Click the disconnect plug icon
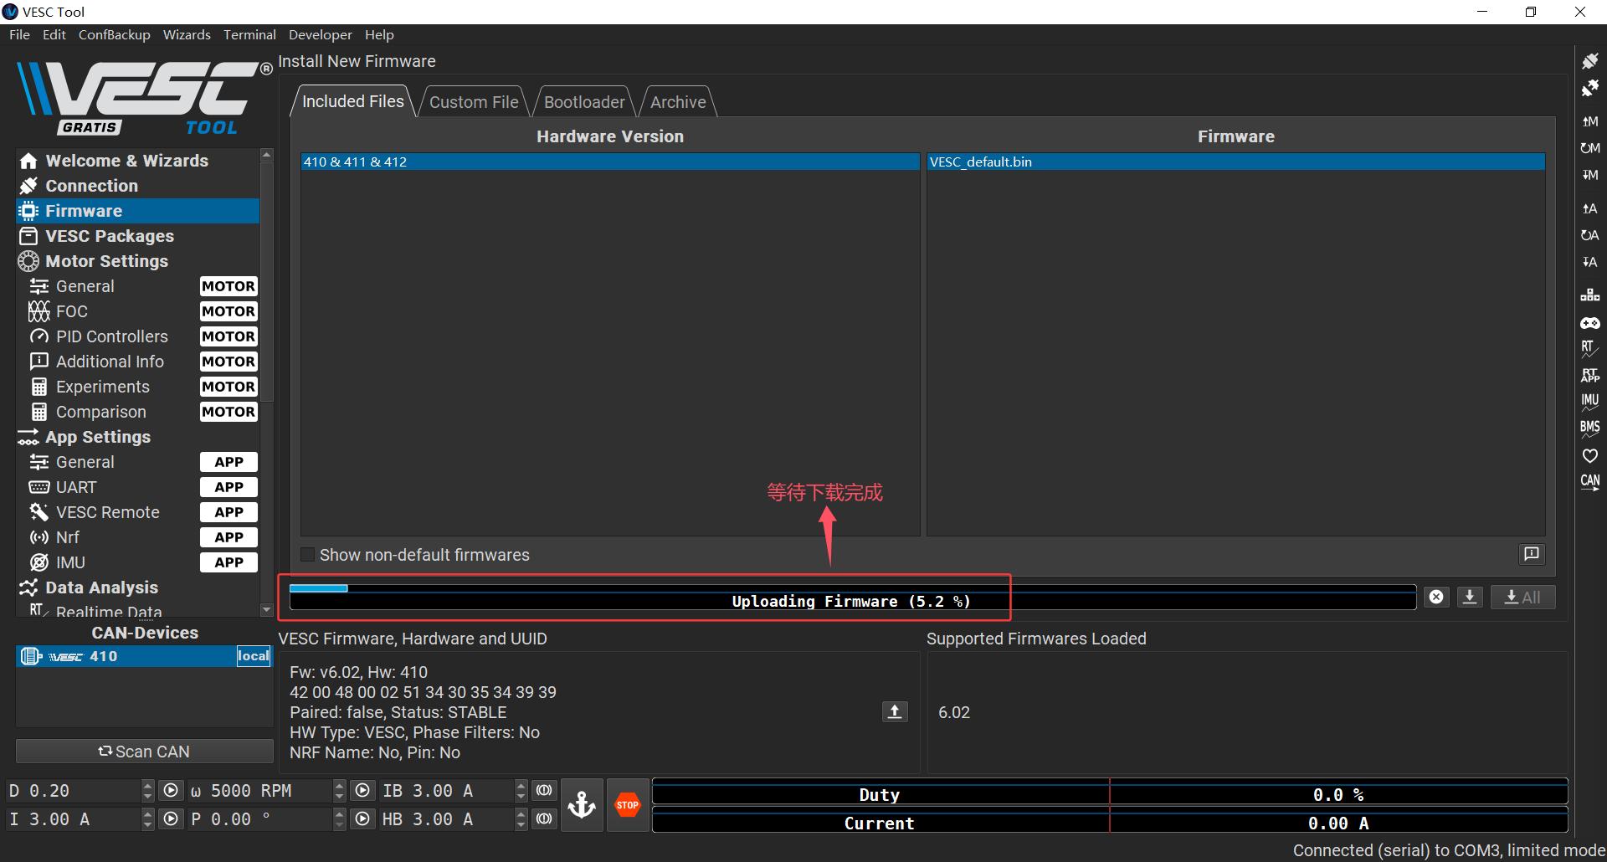Viewport: 1607px width, 862px height. pos(1589,88)
